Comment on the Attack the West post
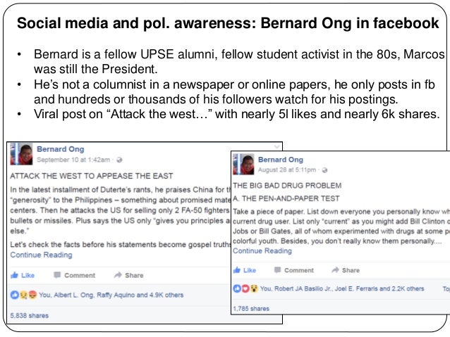The image size is (450, 337). click(x=74, y=275)
